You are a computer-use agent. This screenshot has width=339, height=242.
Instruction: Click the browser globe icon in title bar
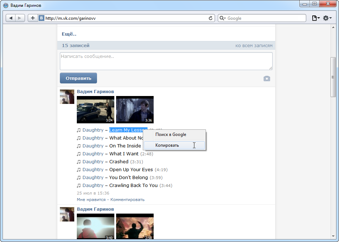(x=6, y=5)
